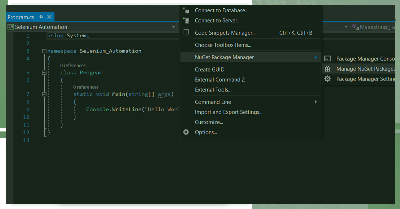Image resolution: width=400 pixels, height=209 pixels.
Task: Click the word Program in class declaration
Action: tap(91, 73)
